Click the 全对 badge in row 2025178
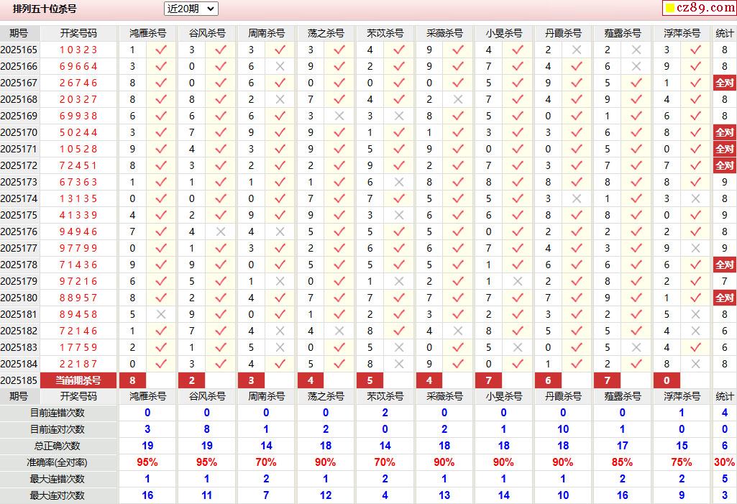This screenshot has width=737, height=504. [724, 265]
